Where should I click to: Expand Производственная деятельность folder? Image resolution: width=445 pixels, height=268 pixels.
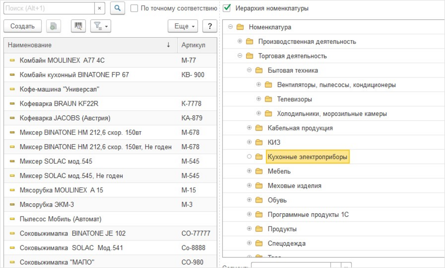[x=240, y=41]
